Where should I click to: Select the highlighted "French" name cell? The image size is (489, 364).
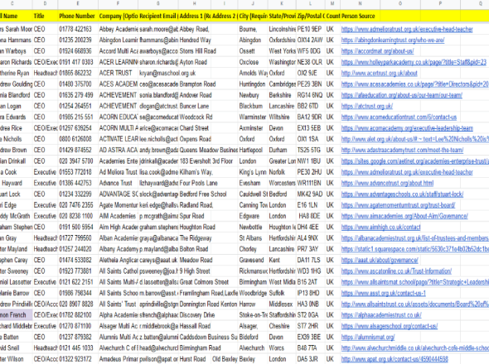click(x=16, y=315)
